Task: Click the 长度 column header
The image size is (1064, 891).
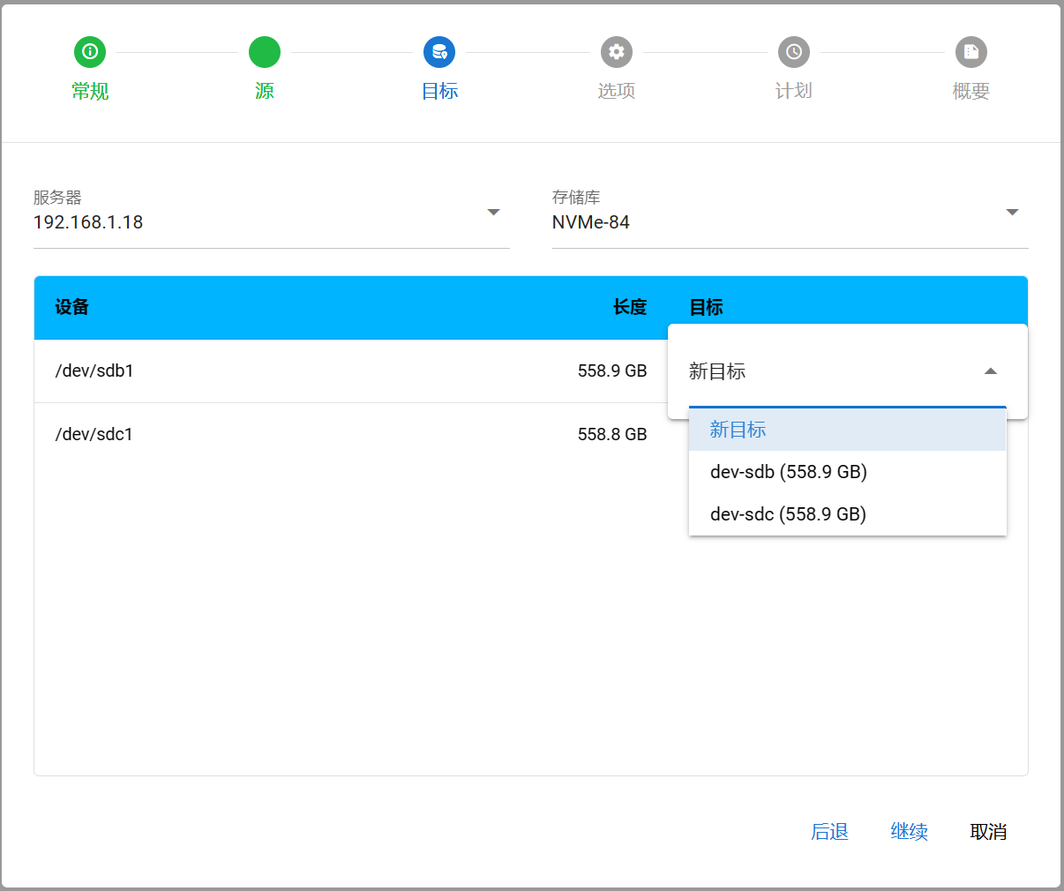Action: pos(630,307)
